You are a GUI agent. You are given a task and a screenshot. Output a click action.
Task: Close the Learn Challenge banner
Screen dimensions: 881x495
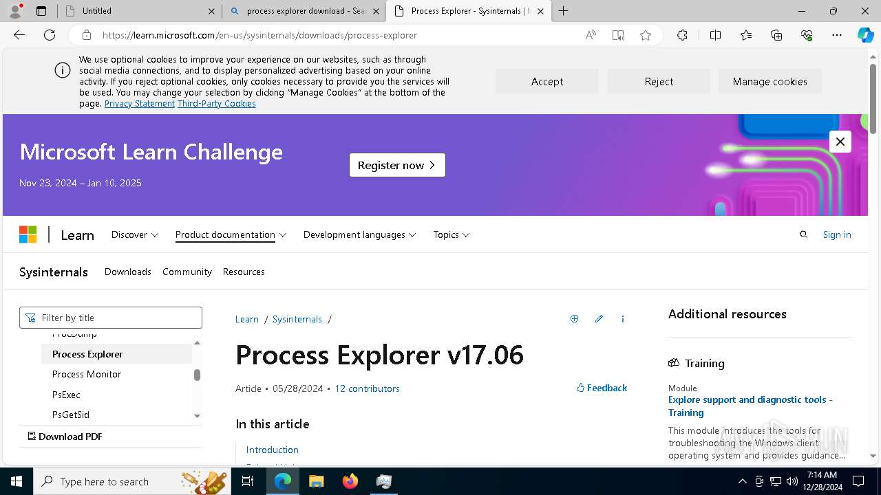point(840,142)
